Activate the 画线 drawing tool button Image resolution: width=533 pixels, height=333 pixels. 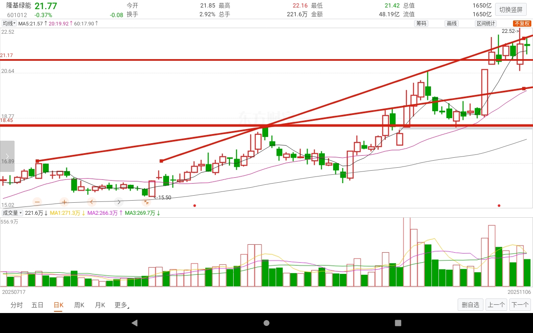tap(452, 23)
